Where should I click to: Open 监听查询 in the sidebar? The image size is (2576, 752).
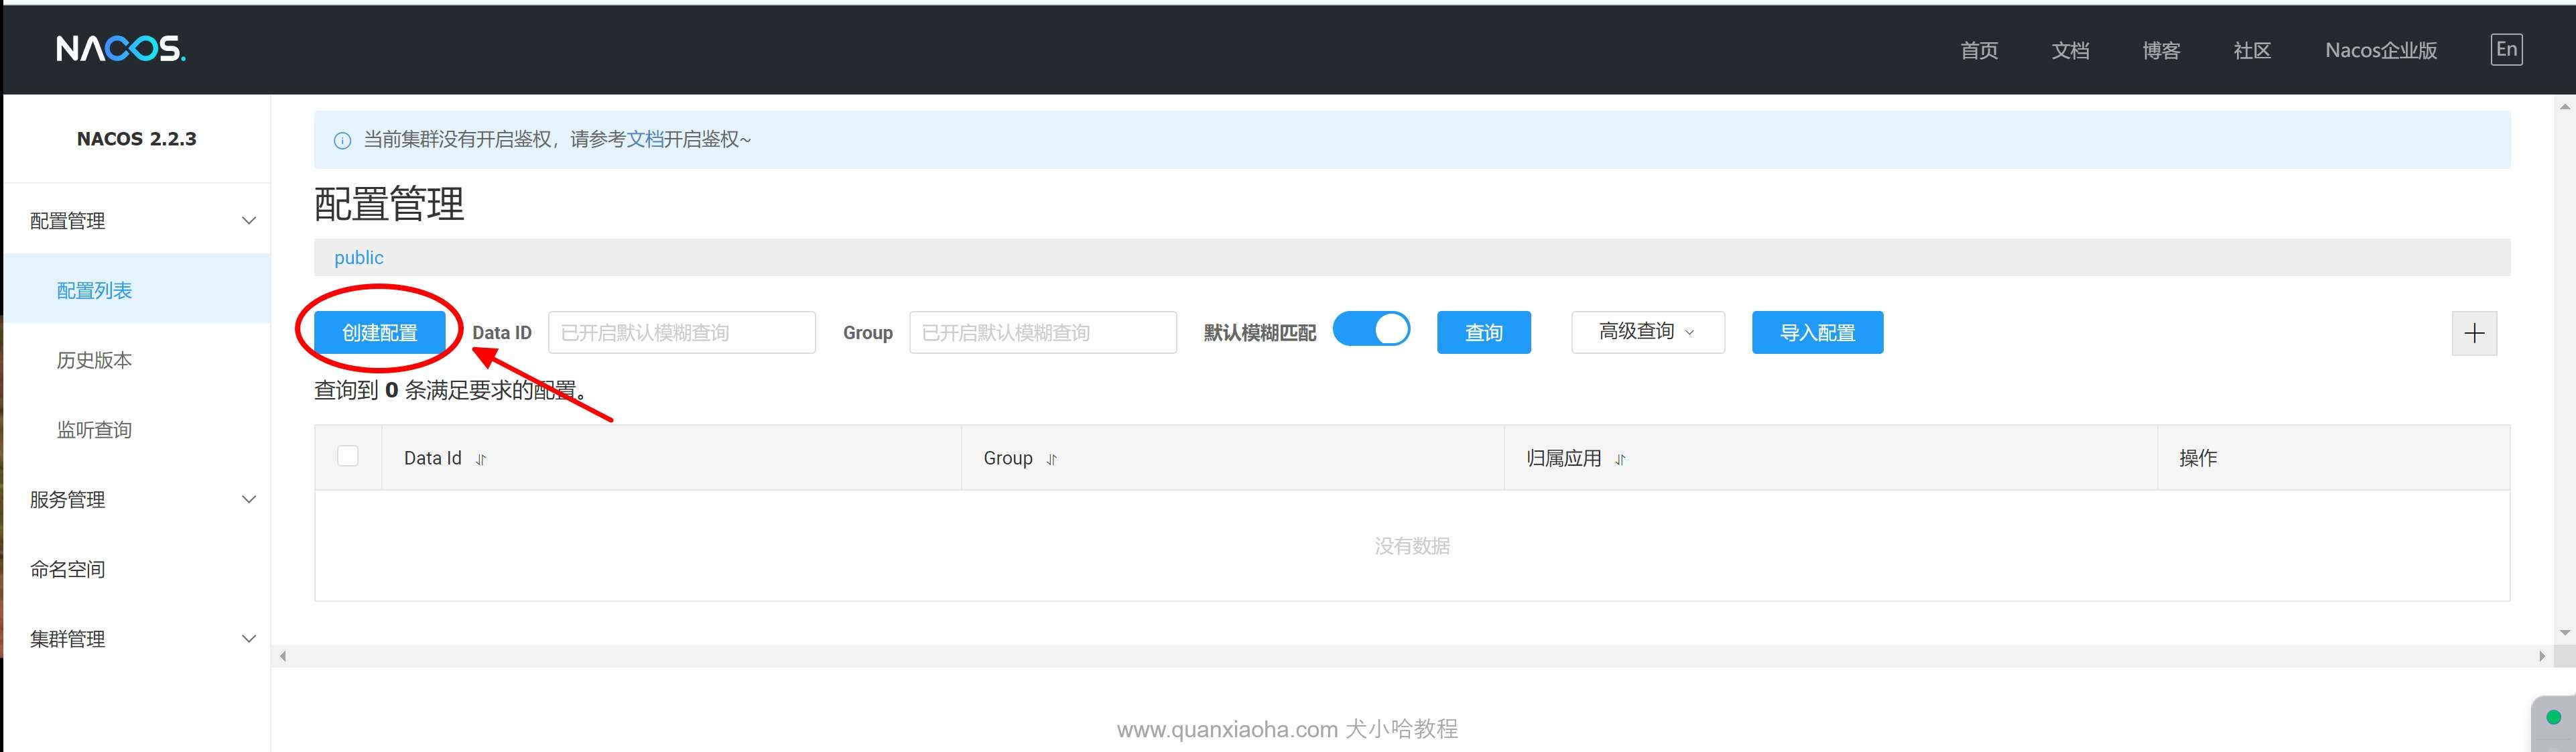[x=94, y=429]
